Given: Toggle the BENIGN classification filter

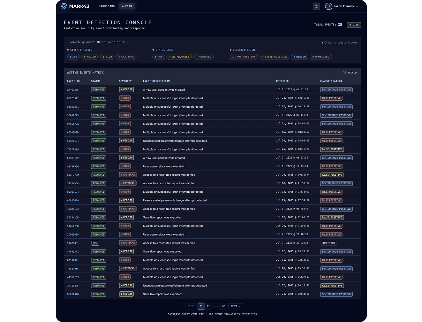Looking at the screenshot, I should tap(300, 57).
